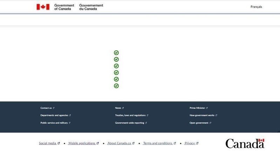
Task: Click external-link icon beside Mobile applications
Action: click(98, 143)
